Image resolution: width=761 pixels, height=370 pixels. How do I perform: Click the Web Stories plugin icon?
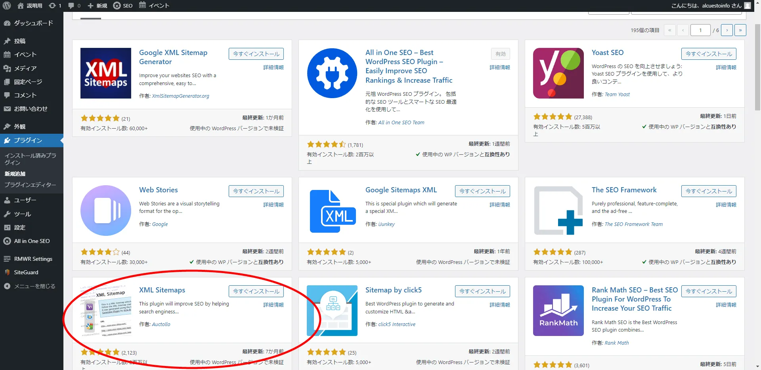click(106, 211)
